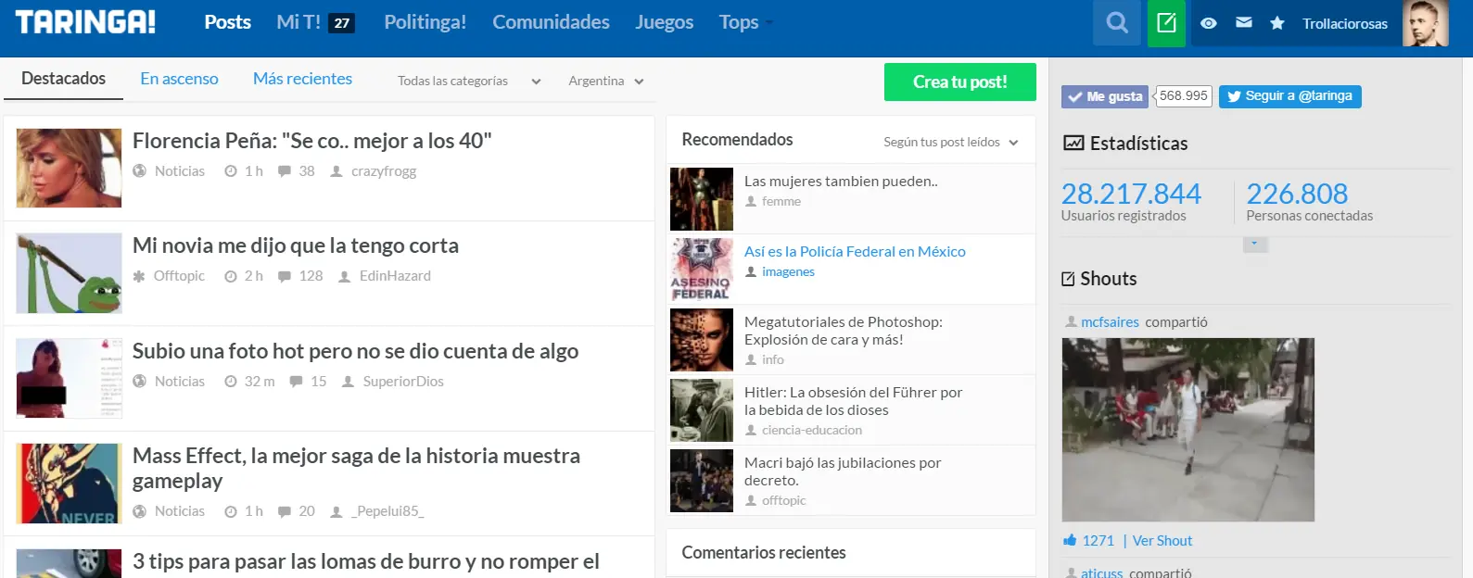Screen dimensions: 1473x578
Task: Click the green create-post pencil icon
Action: point(1166,23)
